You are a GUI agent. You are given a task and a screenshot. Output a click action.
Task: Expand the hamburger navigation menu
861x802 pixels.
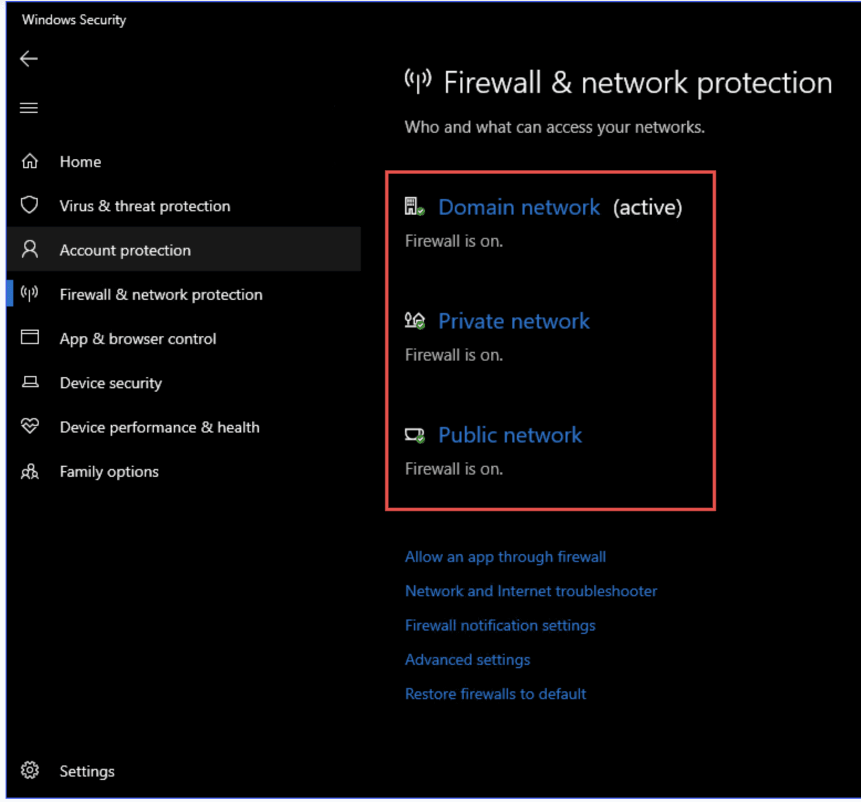29,108
